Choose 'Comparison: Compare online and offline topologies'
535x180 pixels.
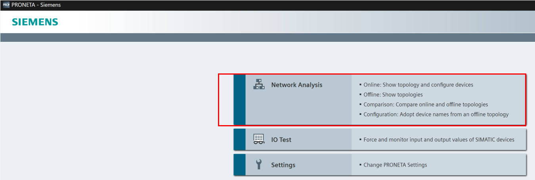click(426, 105)
